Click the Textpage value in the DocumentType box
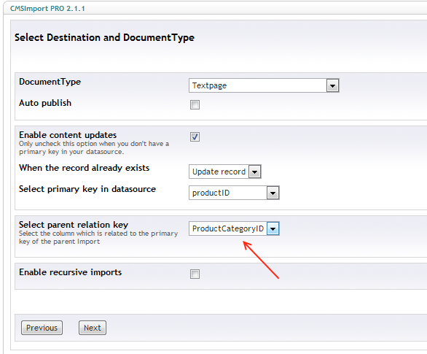Viewport: 427px width, 354px height. (209, 85)
